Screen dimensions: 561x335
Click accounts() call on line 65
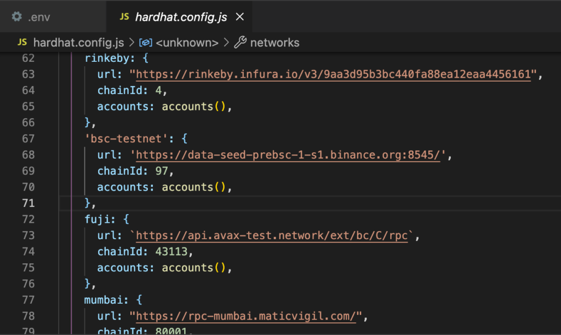193,106
